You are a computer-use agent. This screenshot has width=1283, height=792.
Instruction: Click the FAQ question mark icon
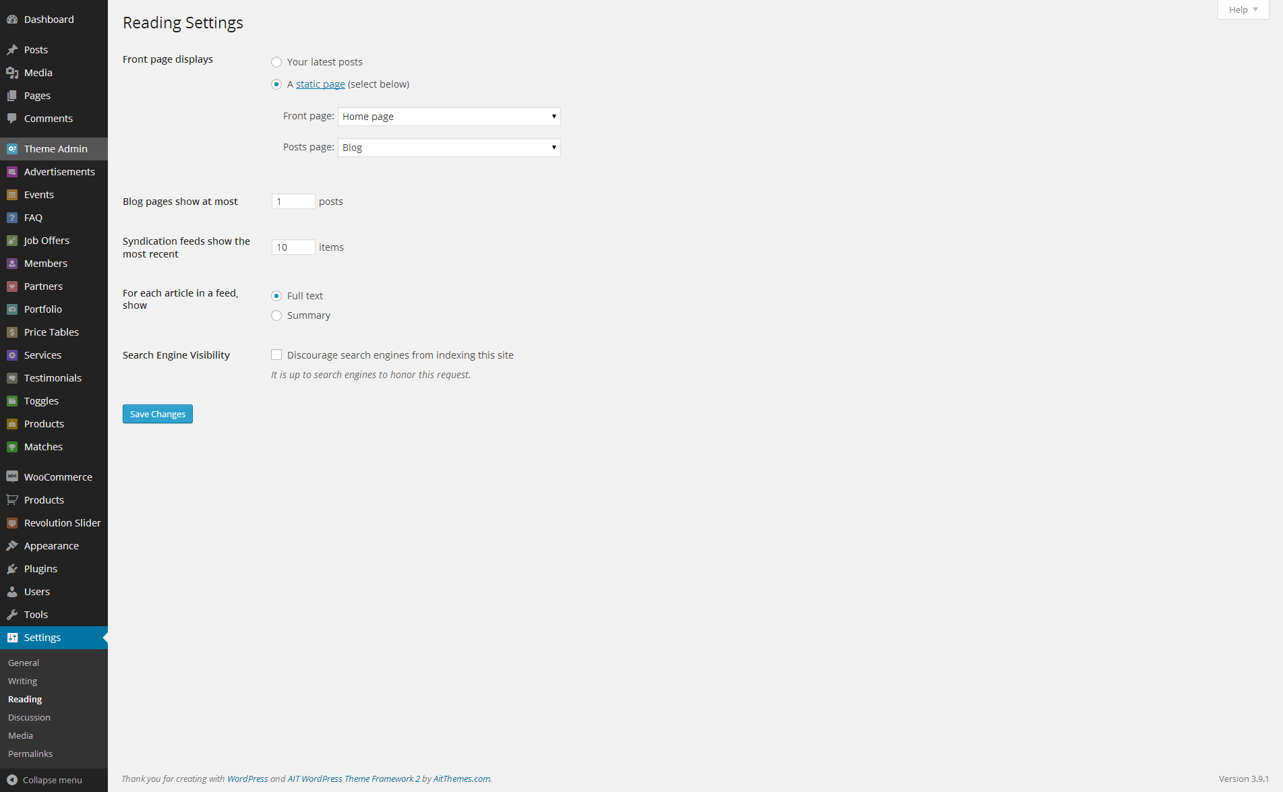click(12, 218)
